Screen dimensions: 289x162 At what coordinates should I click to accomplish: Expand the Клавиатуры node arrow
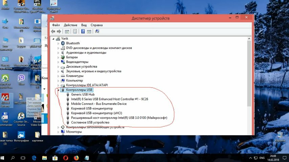(58, 76)
